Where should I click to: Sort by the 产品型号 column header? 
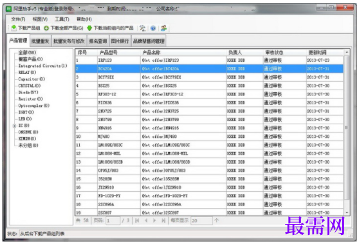(x=119, y=52)
